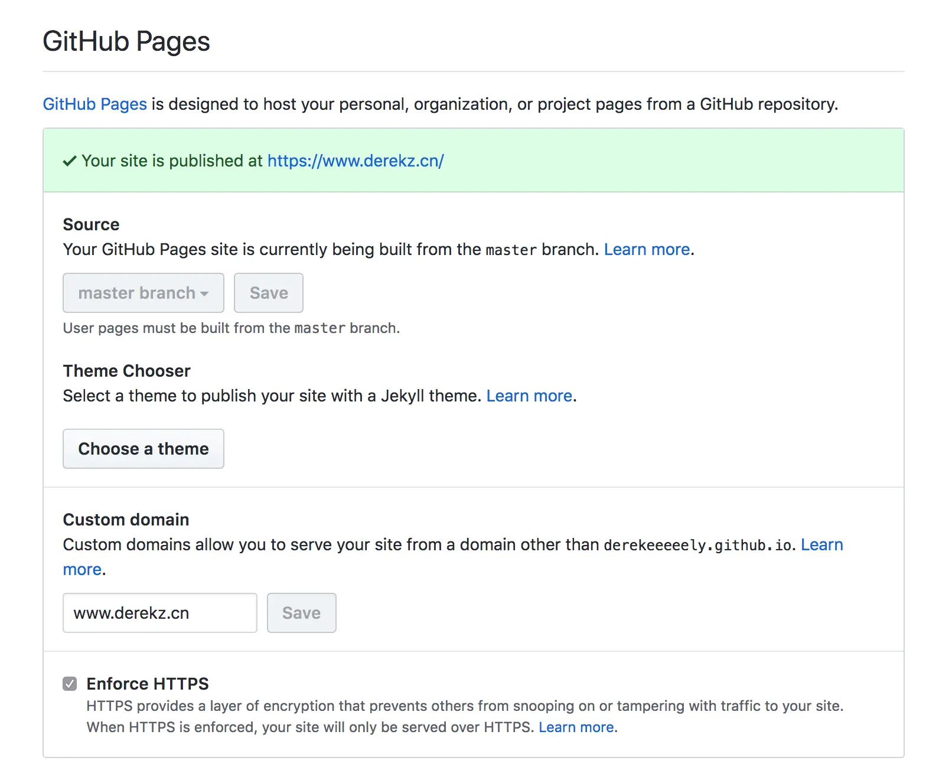Viewport: 939px width, 777px height.
Task: Click the Choose a theme button
Action: pyautogui.click(x=144, y=449)
